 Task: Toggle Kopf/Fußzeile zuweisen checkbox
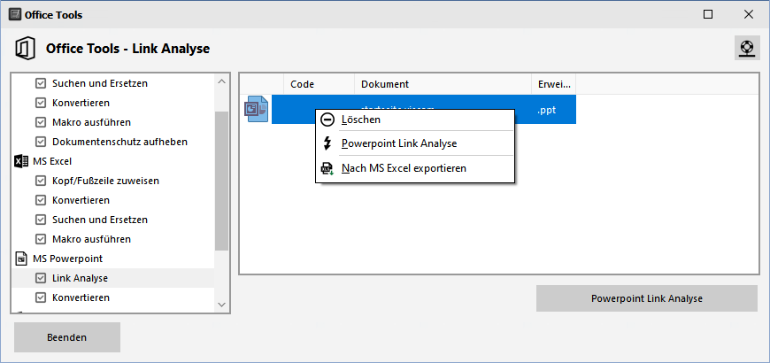(41, 181)
